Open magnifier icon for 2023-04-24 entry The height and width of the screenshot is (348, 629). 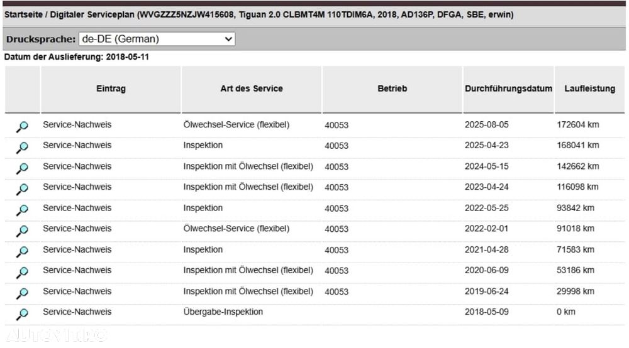pyautogui.click(x=22, y=189)
